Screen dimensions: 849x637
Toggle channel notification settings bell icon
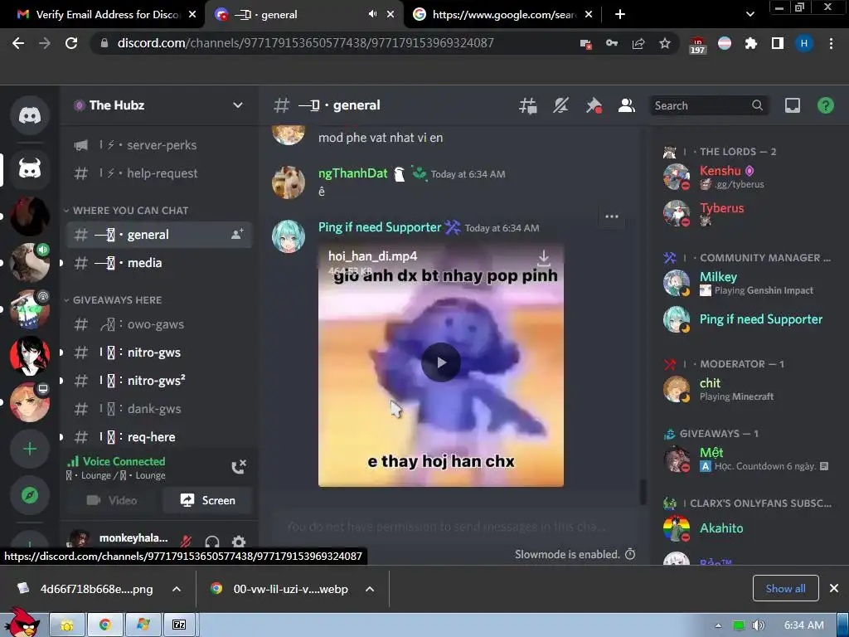[x=561, y=105]
